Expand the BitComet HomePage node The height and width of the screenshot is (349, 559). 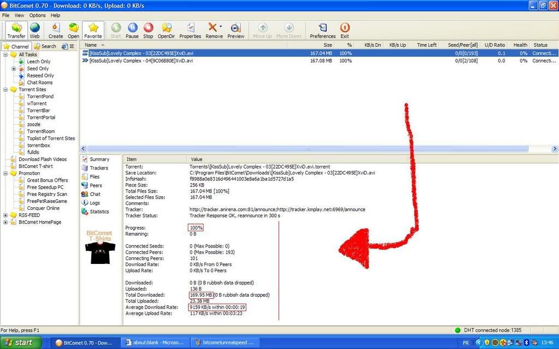coord(5,222)
